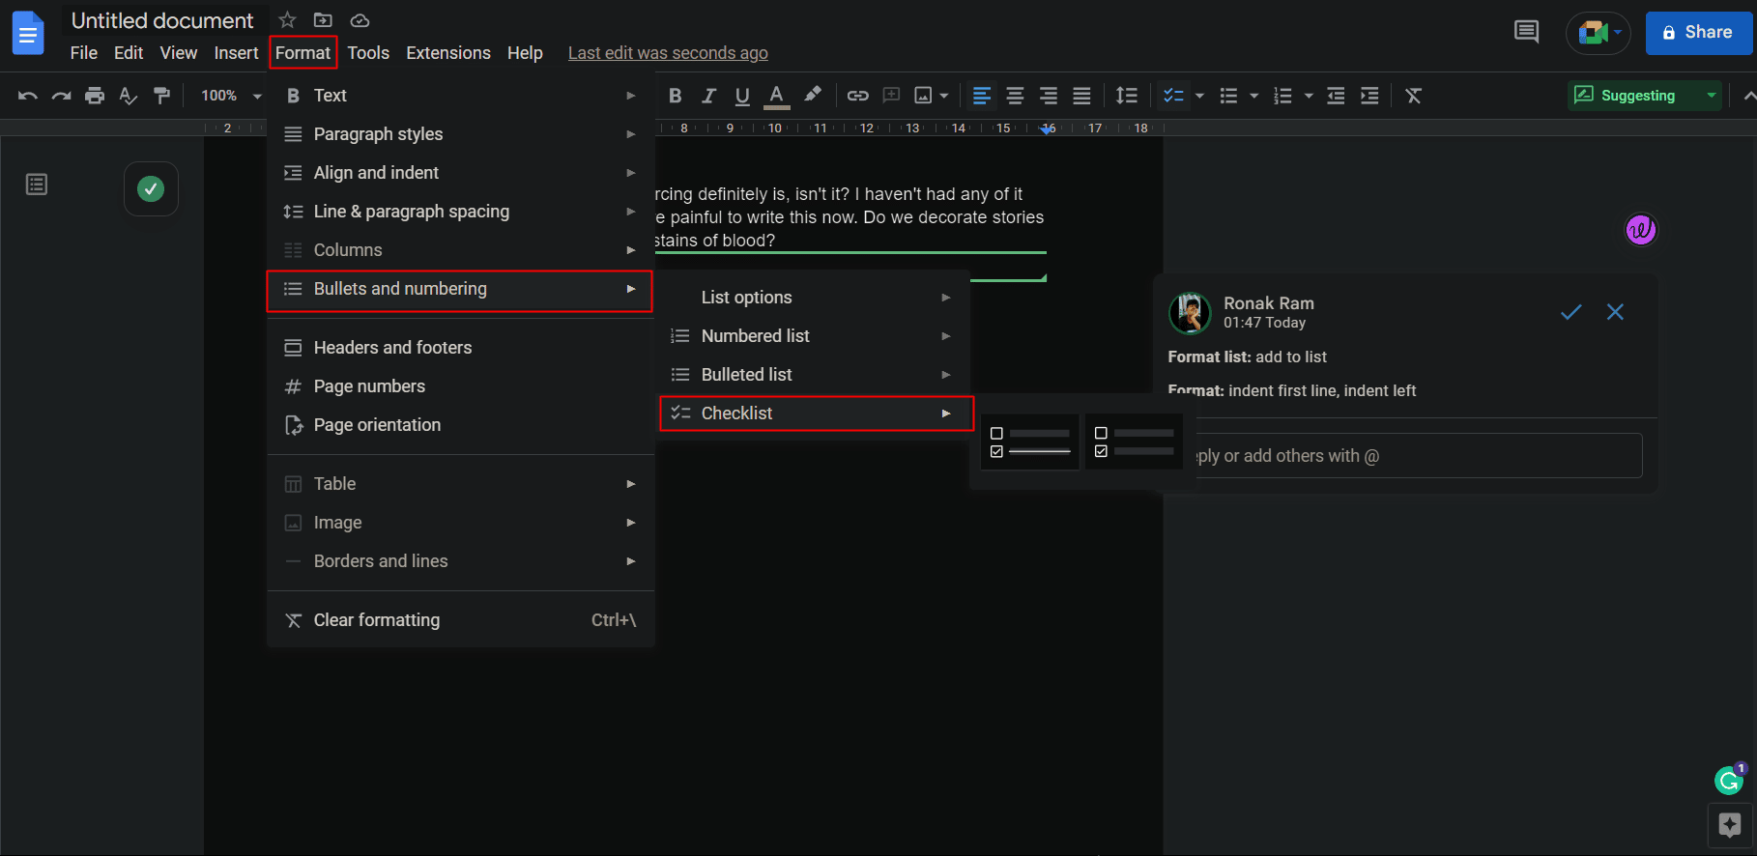Click the Insert image icon
Screen dimensions: 1757x856
(x=924, y=96)
